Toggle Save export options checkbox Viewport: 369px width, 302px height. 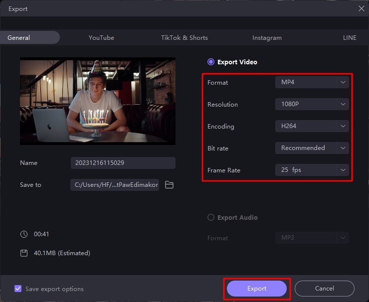coord(18,289)
